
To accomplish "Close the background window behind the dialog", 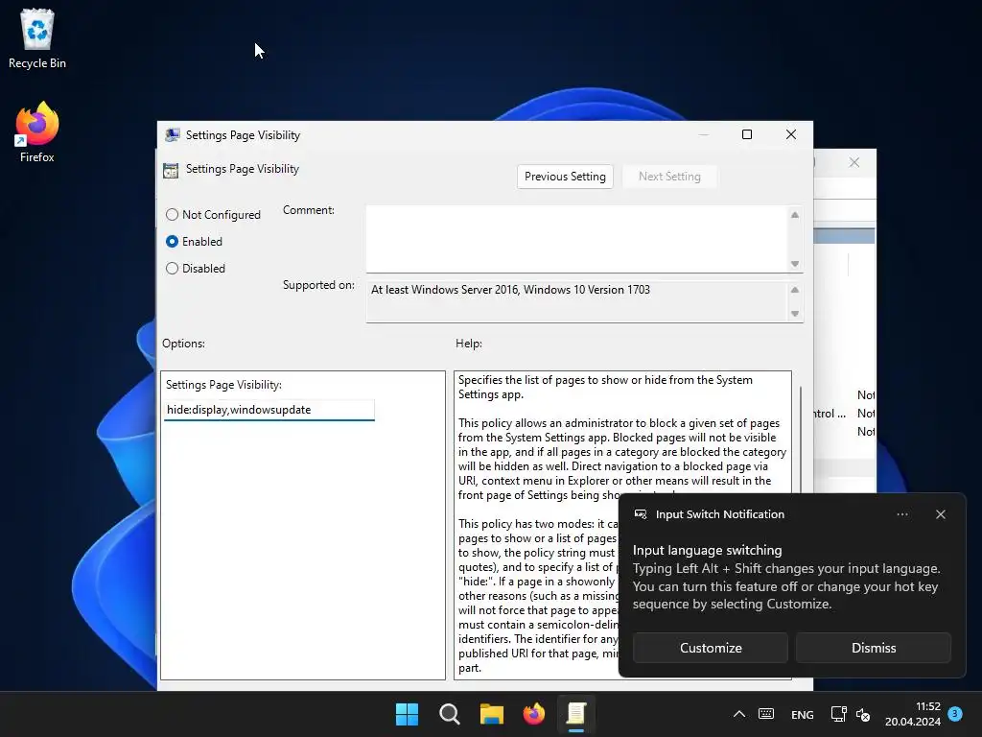I will point(854,163).
